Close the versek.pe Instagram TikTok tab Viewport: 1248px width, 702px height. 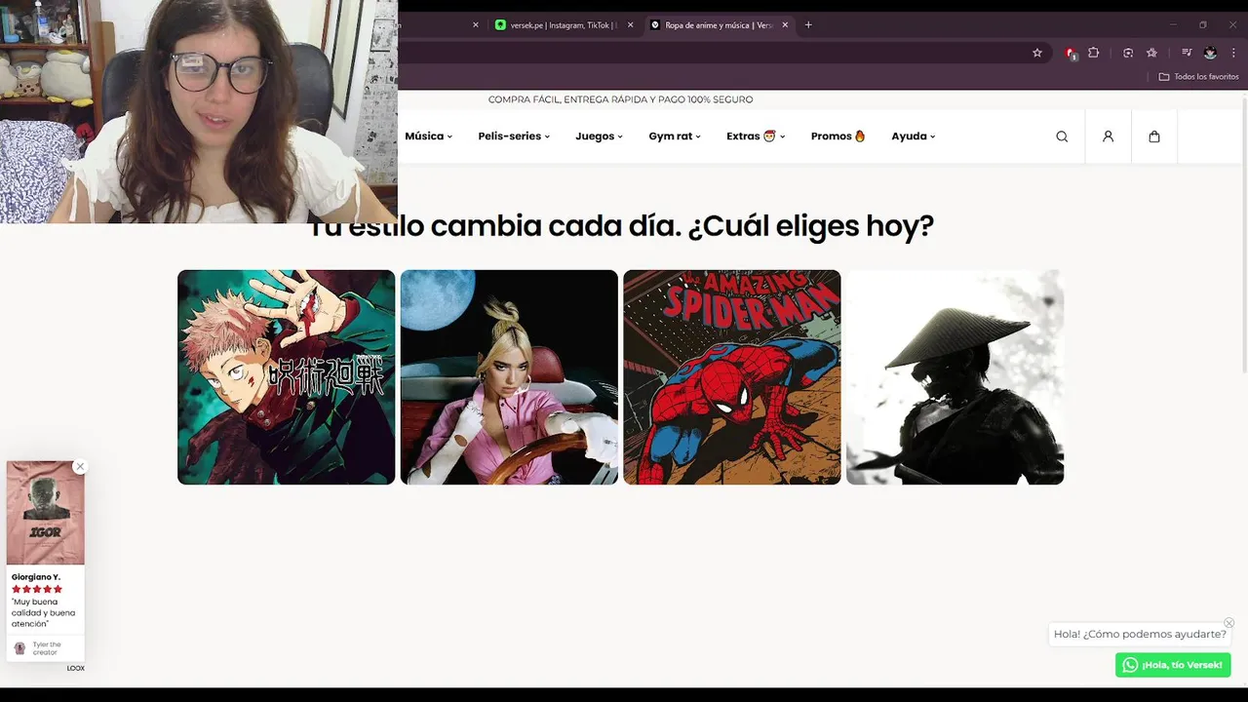[631, 25]
